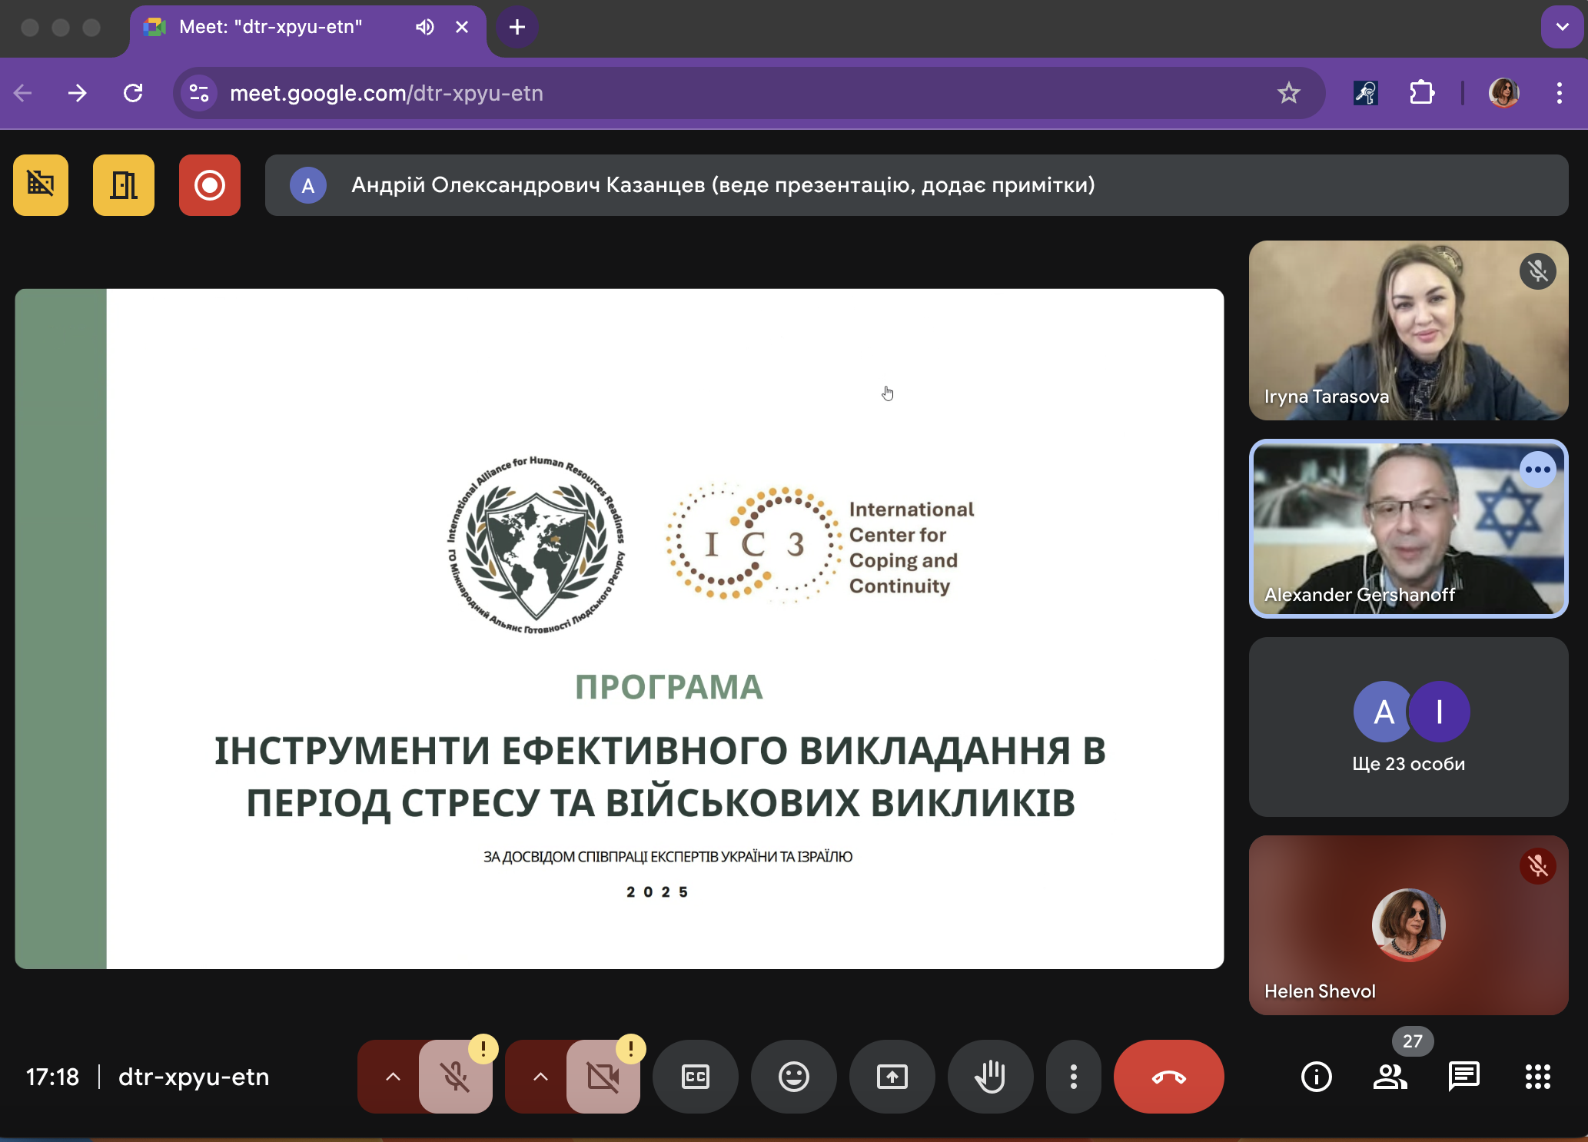Click presenter avatar letter A in banner
1588x1142 pixels.
click(x=308, y=185)
